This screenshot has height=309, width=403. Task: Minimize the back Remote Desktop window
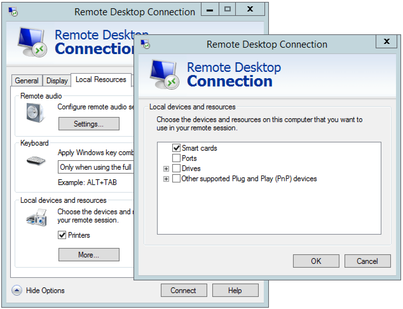(210, 10)
